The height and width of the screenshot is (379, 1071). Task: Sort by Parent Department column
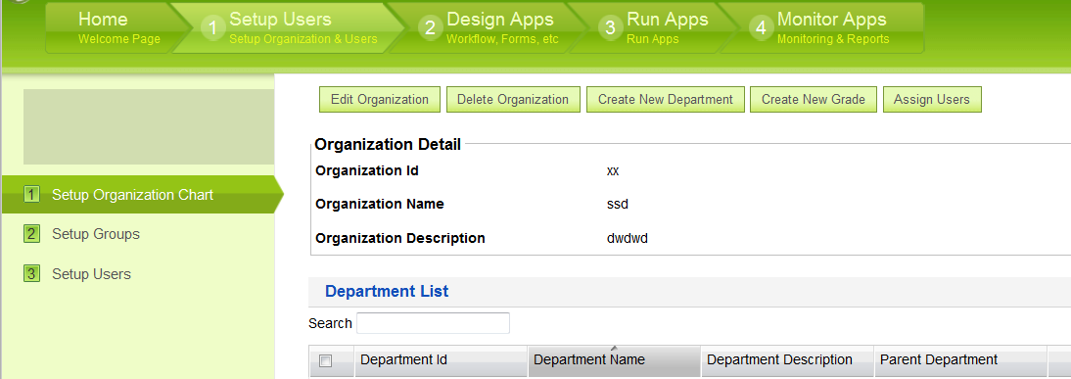(x=960, y=359)
